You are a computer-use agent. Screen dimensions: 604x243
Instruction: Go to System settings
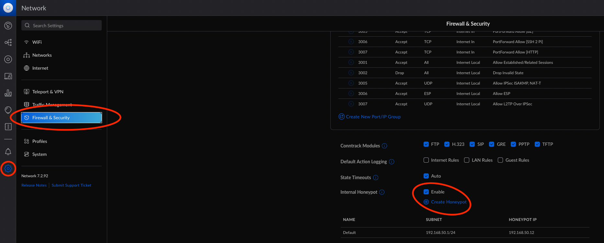tap(39, 154)
